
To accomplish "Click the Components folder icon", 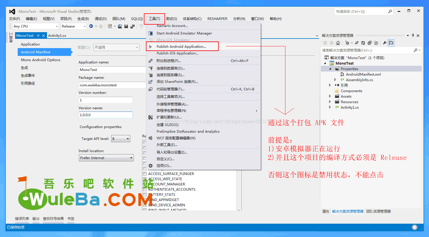I will [337, 91].
